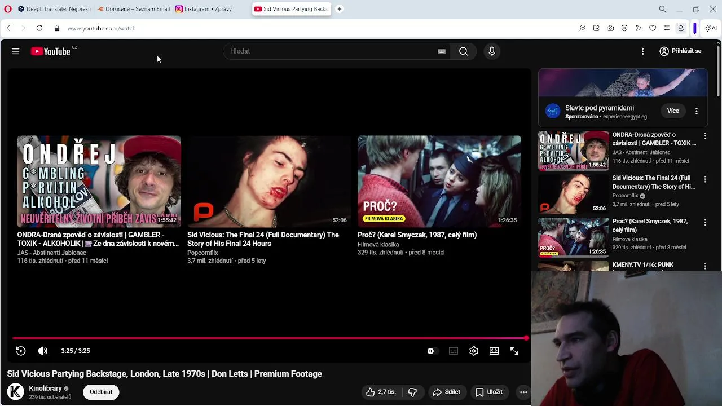Open the Sid Vicious Final 24 endscreen thumbnail
Screen dimensions: 722x406
[x=269, y=182]
